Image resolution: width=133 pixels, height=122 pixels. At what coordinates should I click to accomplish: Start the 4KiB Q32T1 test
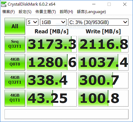click(15, 80)
